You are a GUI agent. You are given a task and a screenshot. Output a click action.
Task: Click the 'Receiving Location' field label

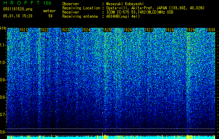81,8
